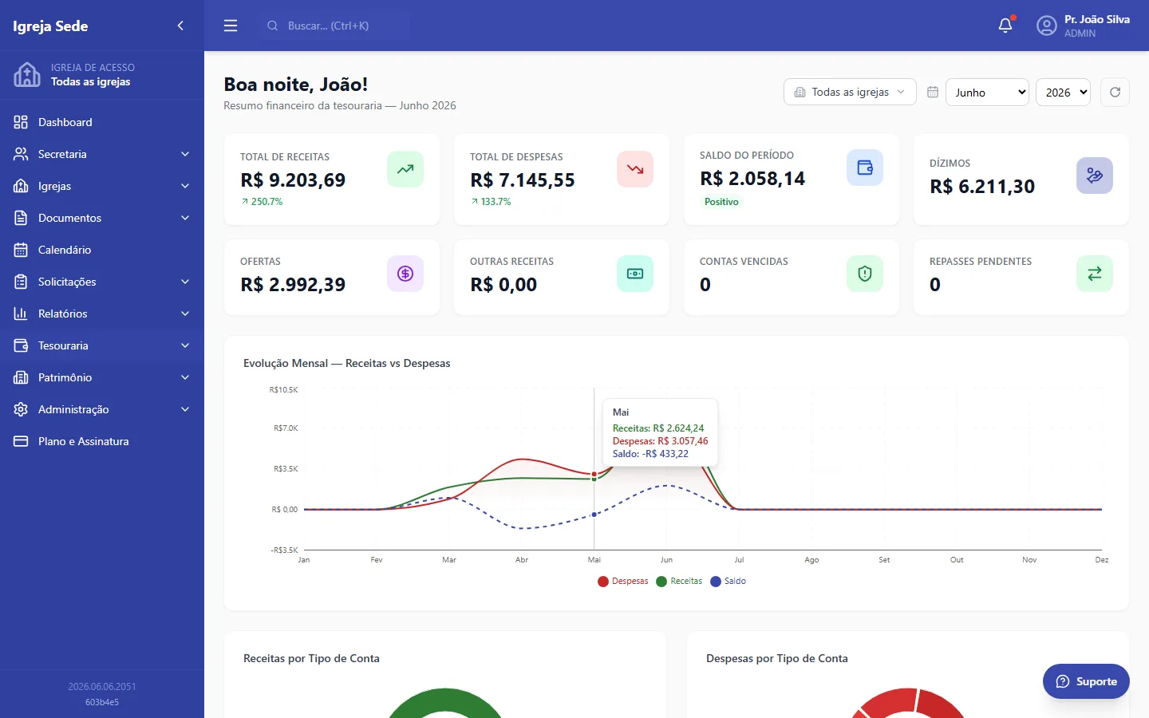Click the Buscar search field
Screen dimensions: 1149x718
pyautogui.click(x=334, y=26)
